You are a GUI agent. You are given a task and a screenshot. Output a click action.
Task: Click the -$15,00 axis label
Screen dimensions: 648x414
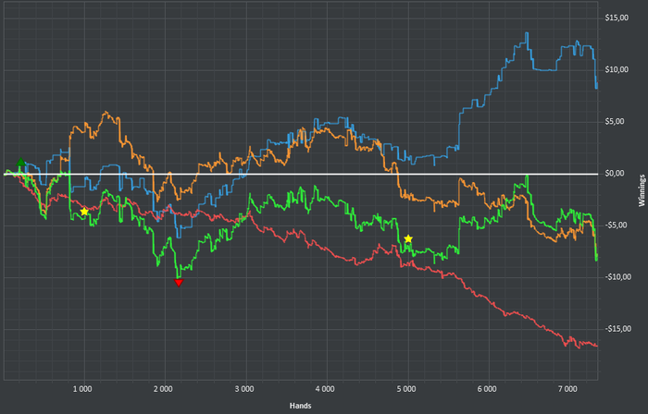pyautogui.click(x=618, y=329)
